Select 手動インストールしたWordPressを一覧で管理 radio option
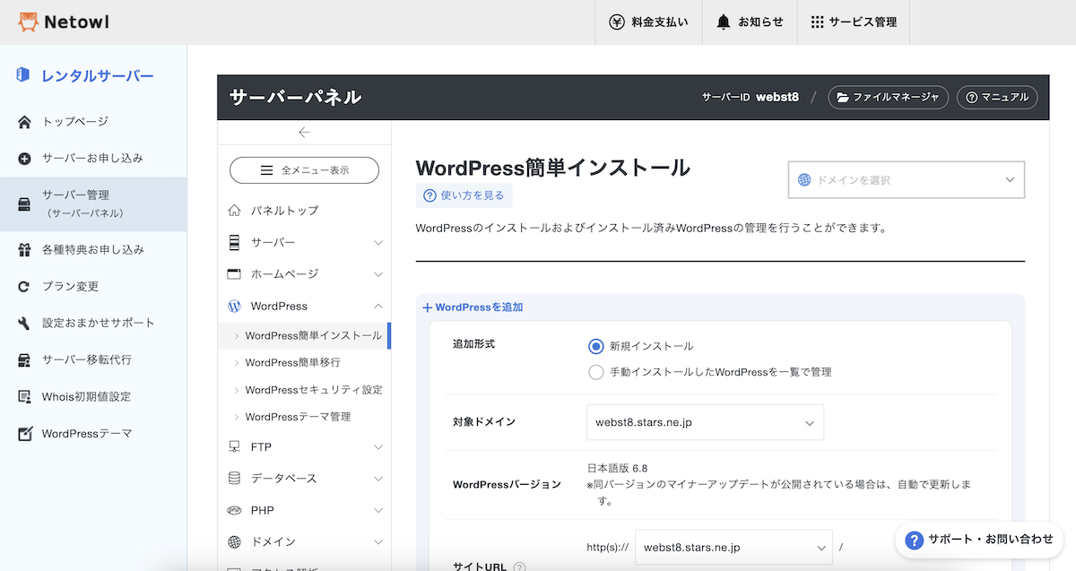 tap(596, 372)
